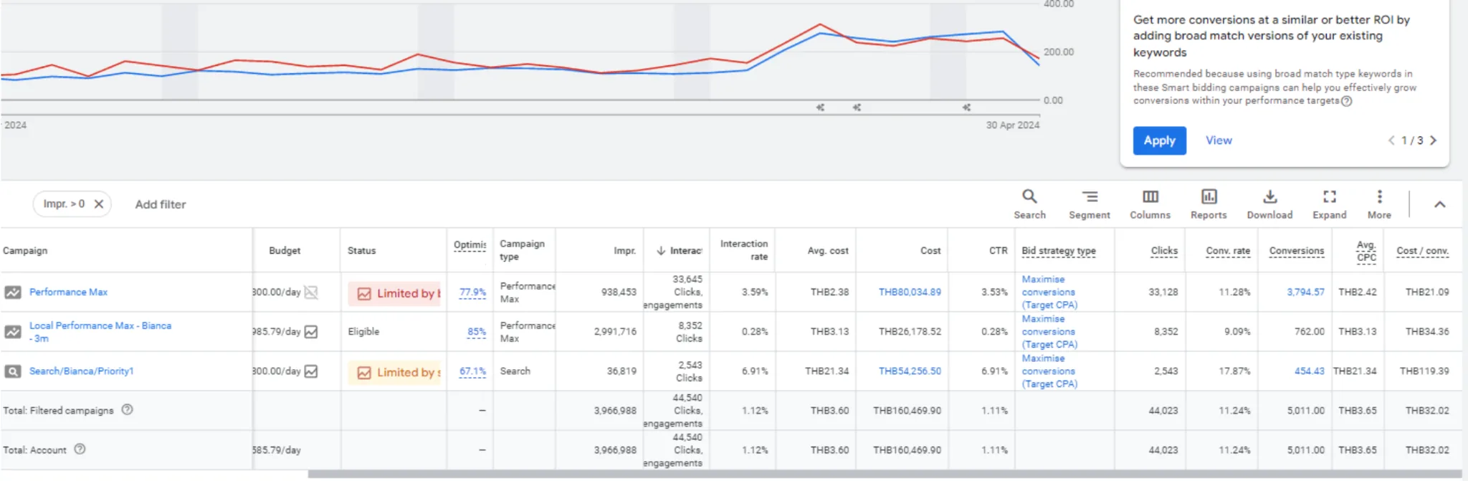1468x481 pixels.
Task: Expand the table to full screen
Action: (1329, 204)
